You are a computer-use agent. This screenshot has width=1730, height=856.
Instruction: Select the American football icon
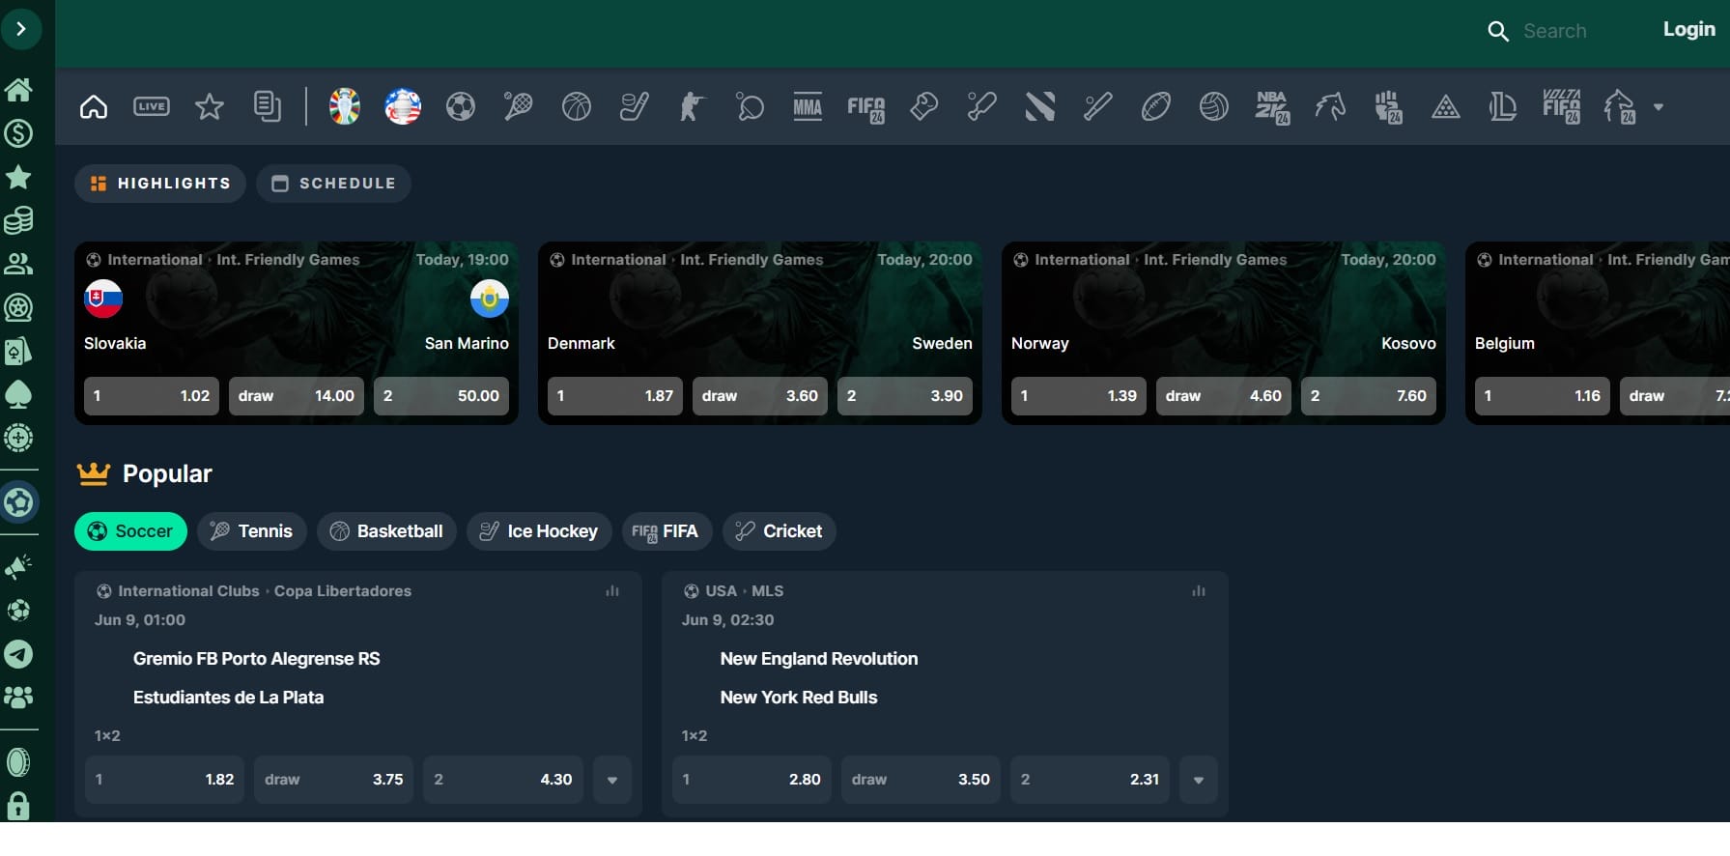(x=1156, y=106)
